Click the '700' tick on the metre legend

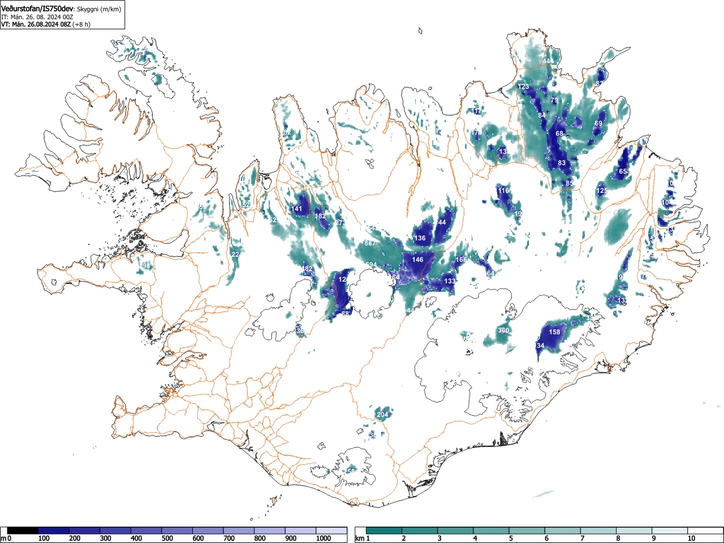click(229, 538)
